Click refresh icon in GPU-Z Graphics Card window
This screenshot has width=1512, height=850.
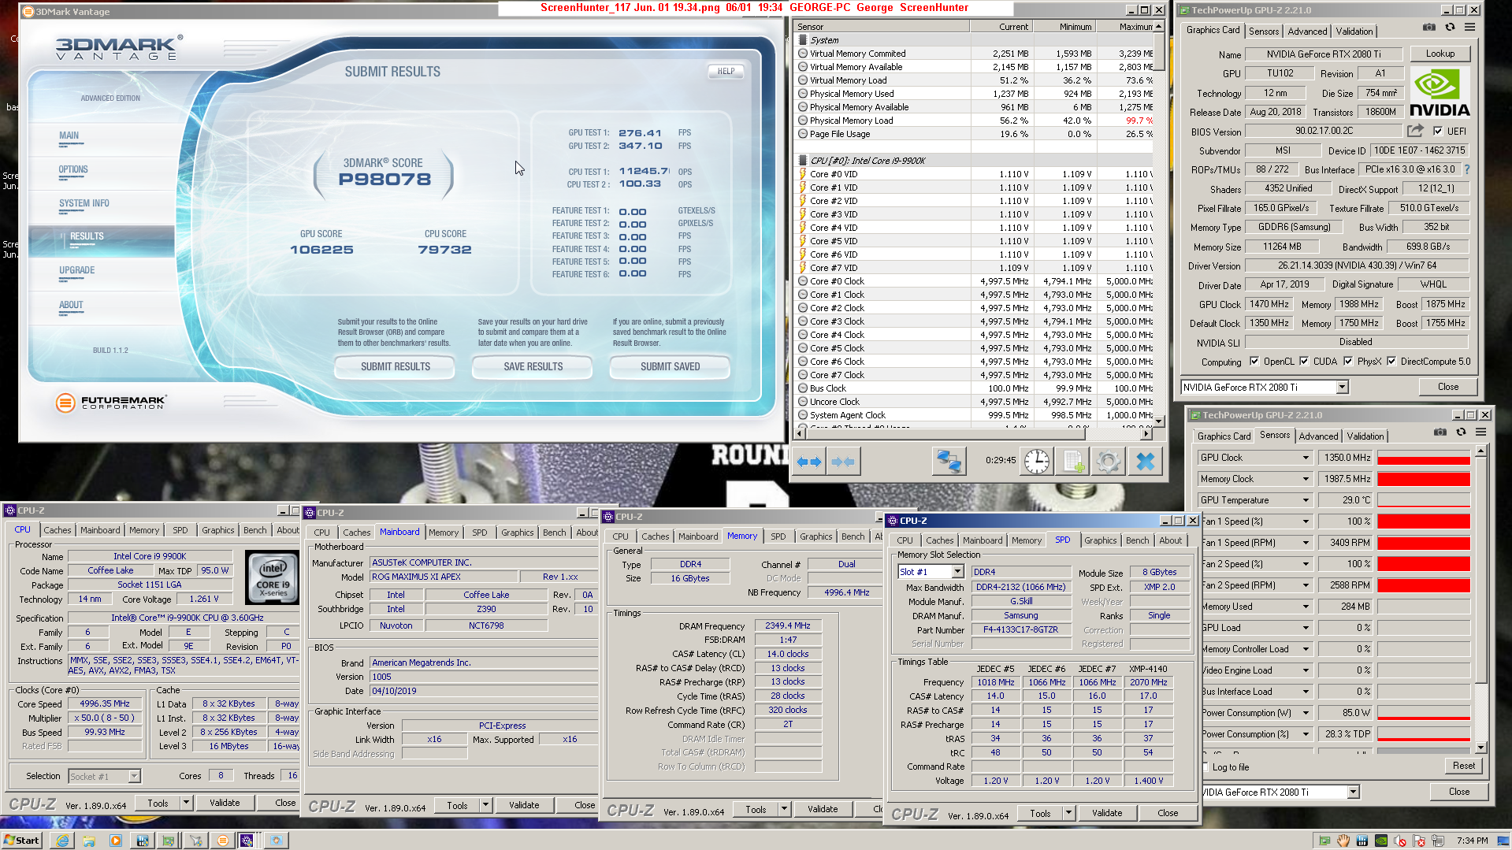tap(1450, 28)
